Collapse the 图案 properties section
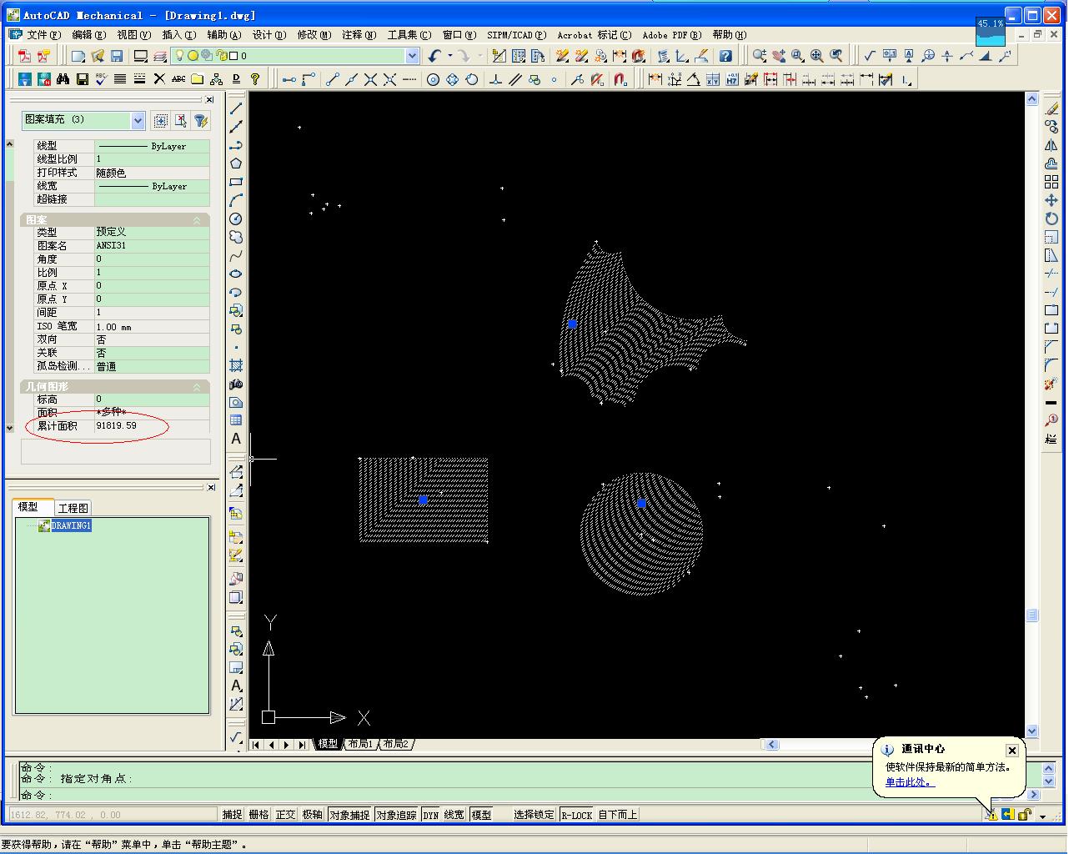The image size is (1069, 854). click(197, 220)
